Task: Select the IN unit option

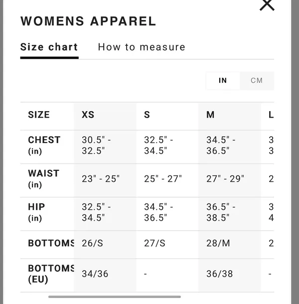Action: pos(223,80)
